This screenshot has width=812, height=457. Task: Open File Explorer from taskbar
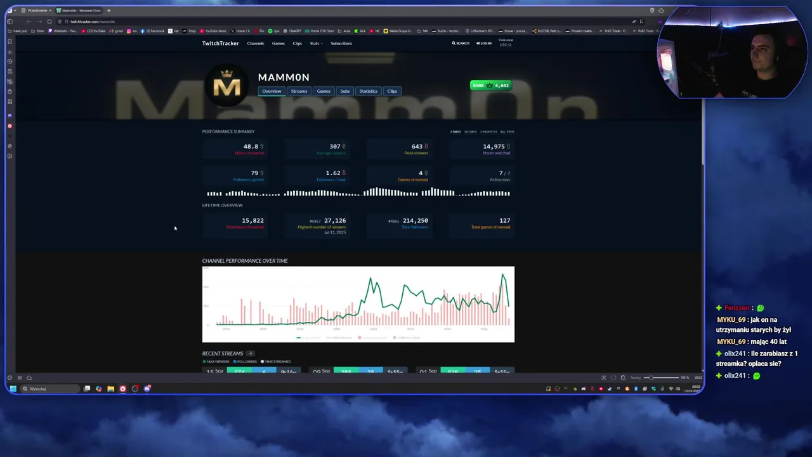[x=110, y=388]
